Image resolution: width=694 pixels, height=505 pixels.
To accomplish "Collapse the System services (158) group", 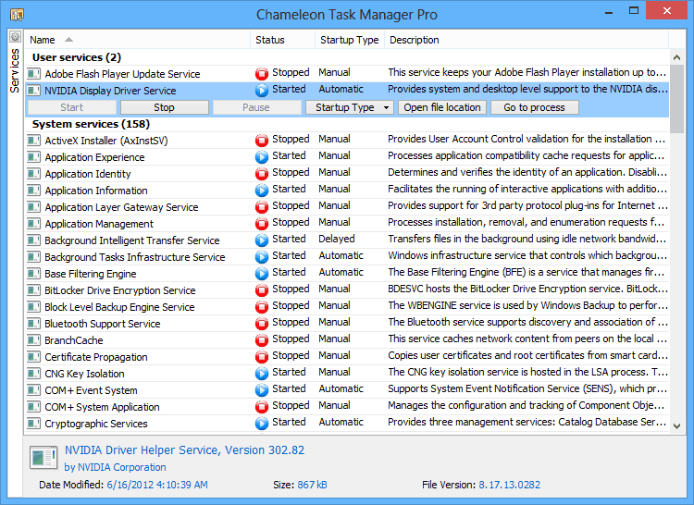I will pos(87,124).
